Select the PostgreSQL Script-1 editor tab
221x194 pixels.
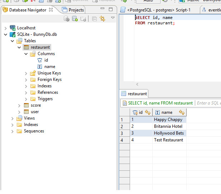click(x=159, y=10)
